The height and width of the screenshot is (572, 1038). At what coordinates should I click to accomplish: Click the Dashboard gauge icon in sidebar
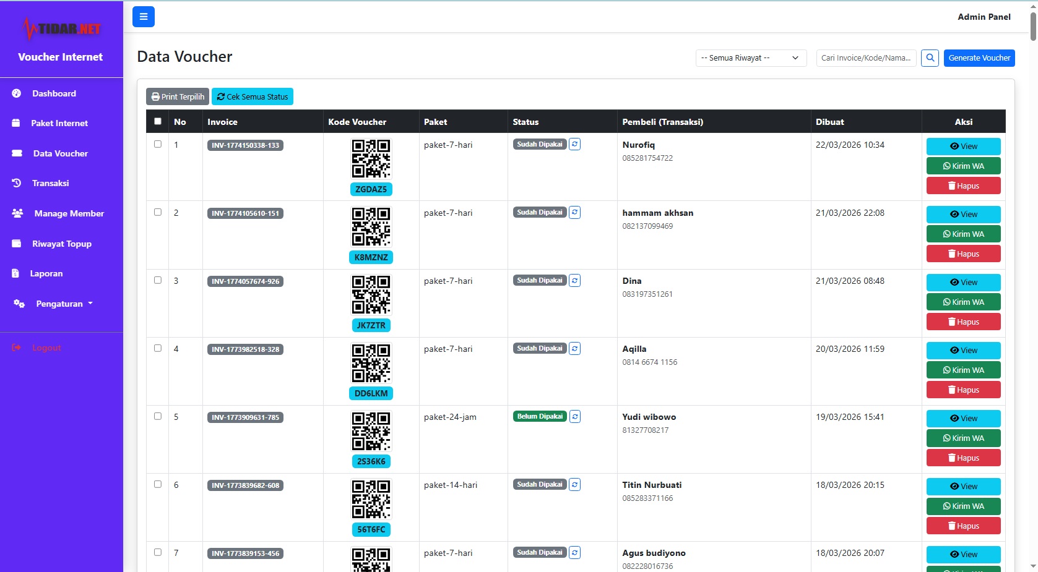[x=17, y=93]
